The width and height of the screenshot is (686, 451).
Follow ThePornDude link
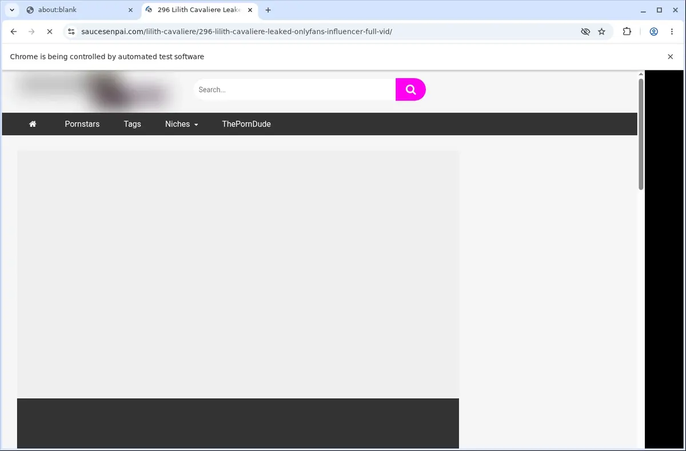tap(246, 124)
